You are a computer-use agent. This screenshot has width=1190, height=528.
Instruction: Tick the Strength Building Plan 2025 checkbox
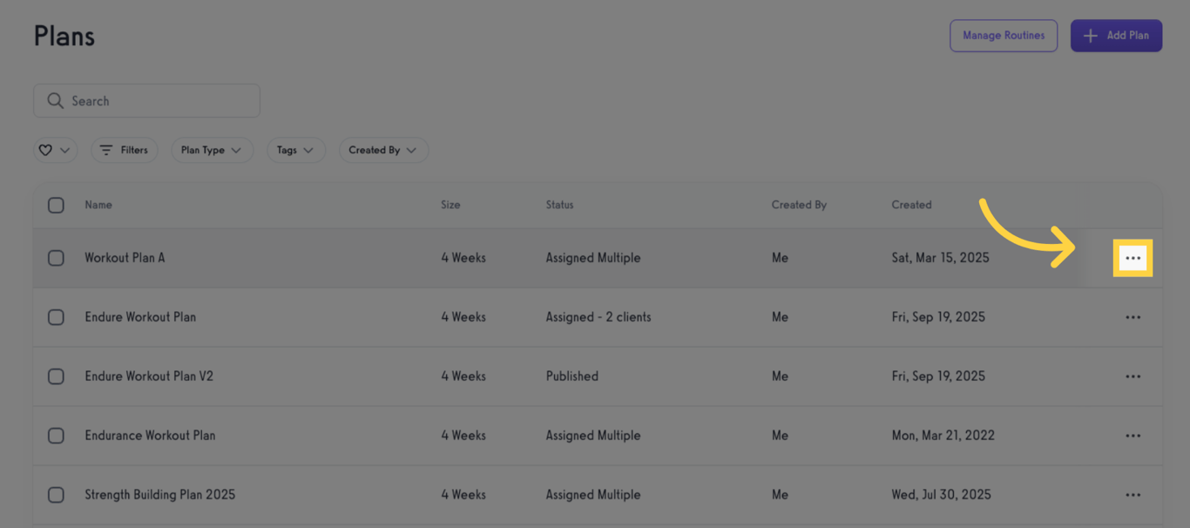56,495
